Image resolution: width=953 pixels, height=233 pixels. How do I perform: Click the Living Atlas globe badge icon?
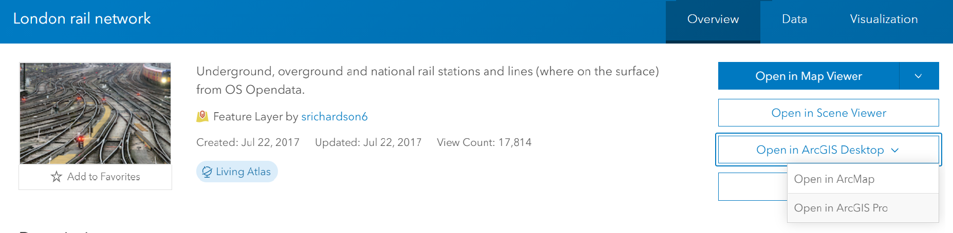pos(207,172)
